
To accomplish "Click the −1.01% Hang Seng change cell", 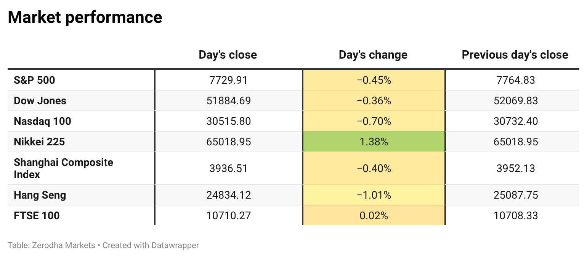I will [374, 195].
